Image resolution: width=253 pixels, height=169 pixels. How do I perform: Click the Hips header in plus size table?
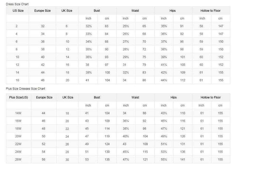(x=174, y=97)
